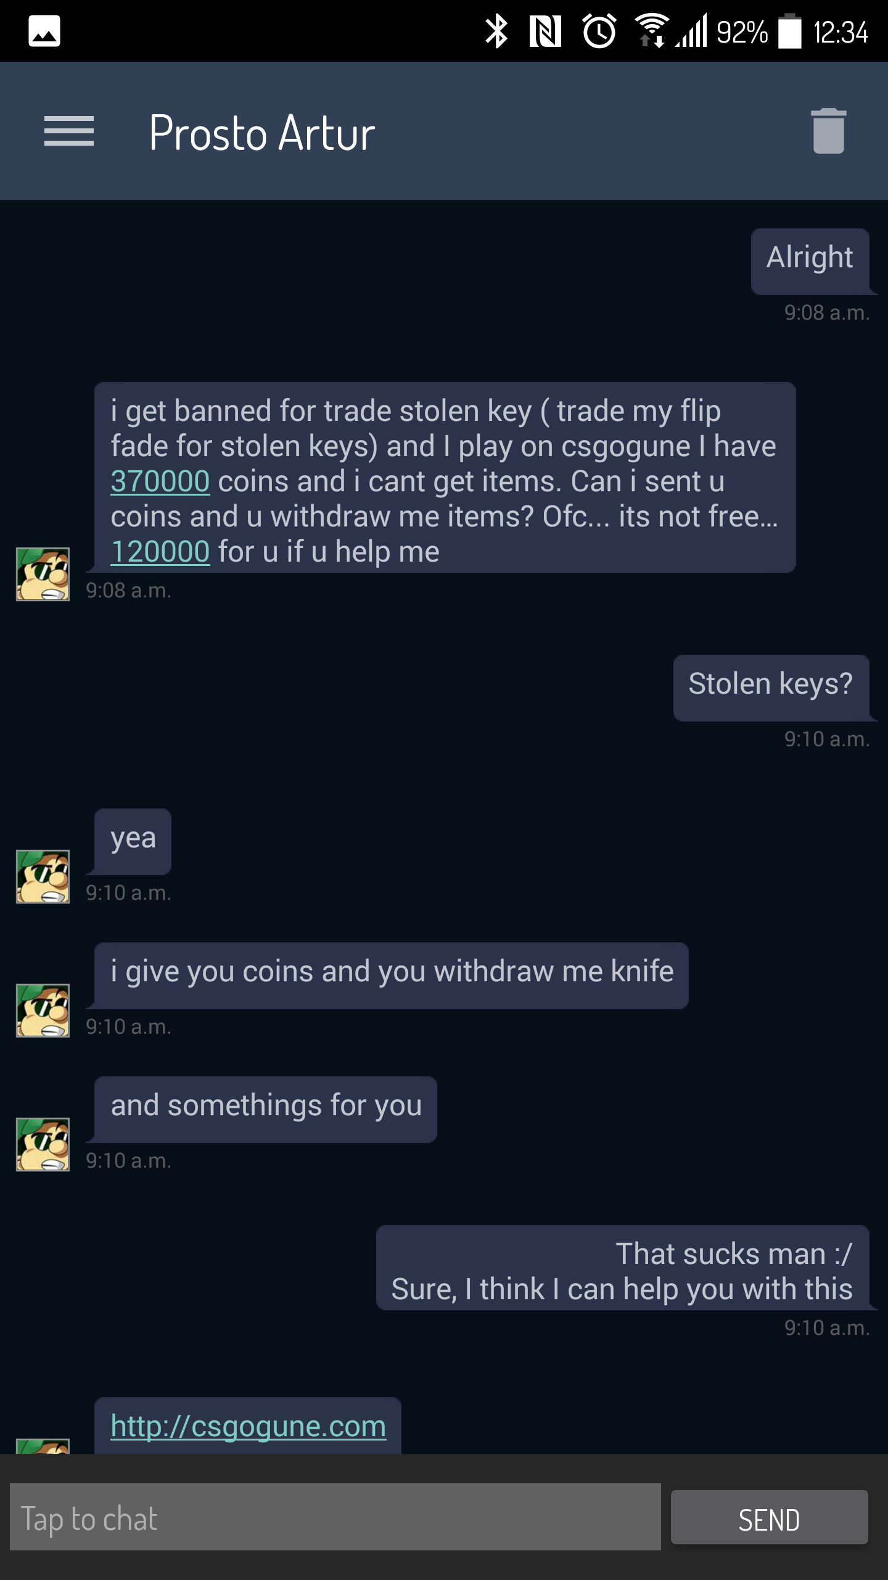
Task: Tap the 'Stolen keys?' message bubble
Action: click(x=771, y=684)
